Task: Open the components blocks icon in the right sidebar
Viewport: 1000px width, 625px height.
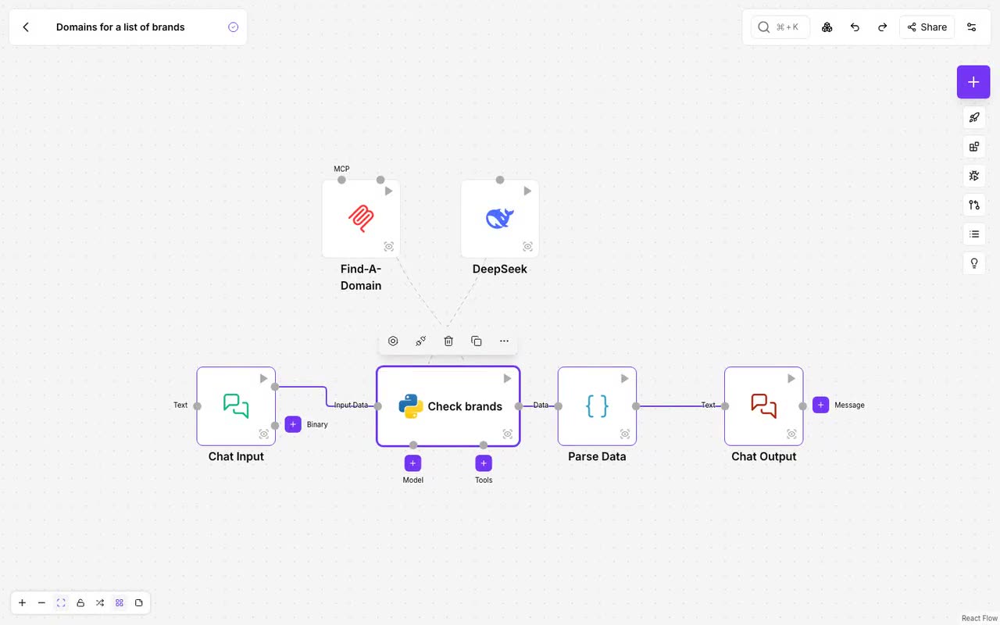Action: coord(974,147)
